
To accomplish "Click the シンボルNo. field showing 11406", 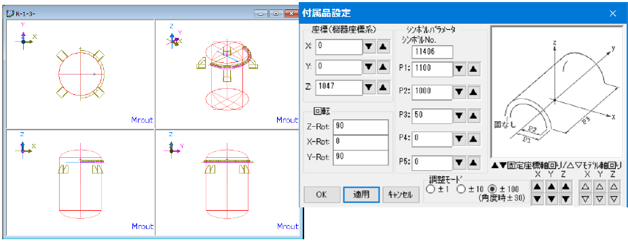I will tap(432, 52).
